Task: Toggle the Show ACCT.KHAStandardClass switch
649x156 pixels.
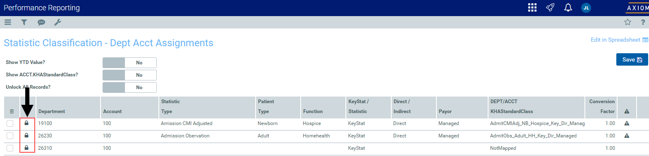Action: (129, 75)
